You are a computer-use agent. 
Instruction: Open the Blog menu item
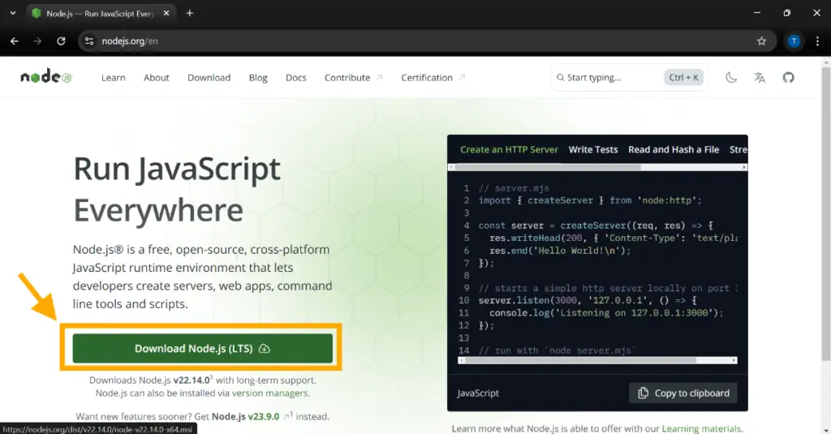(x=258, y=77)
